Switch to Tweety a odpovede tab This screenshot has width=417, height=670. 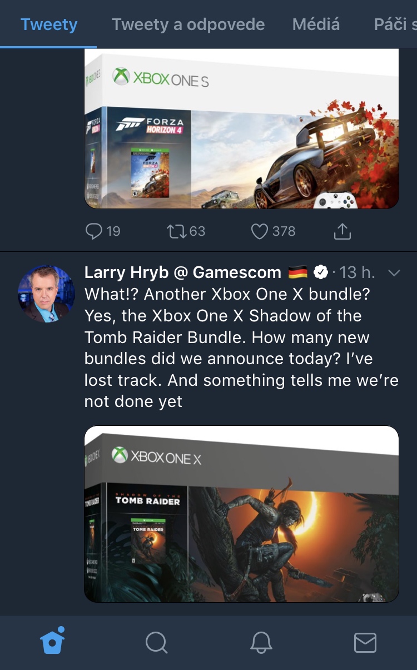(x=188, y=24)
